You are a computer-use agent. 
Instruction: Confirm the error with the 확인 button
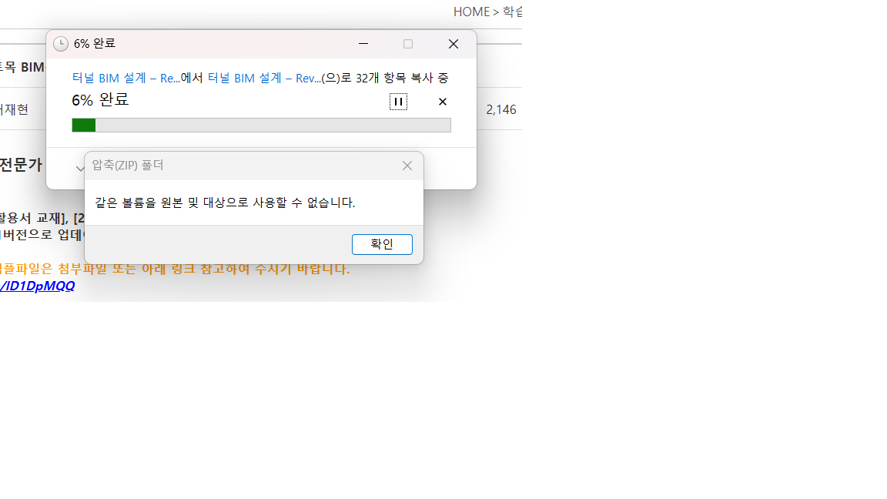pyautogui.click(x=383, y=244)
